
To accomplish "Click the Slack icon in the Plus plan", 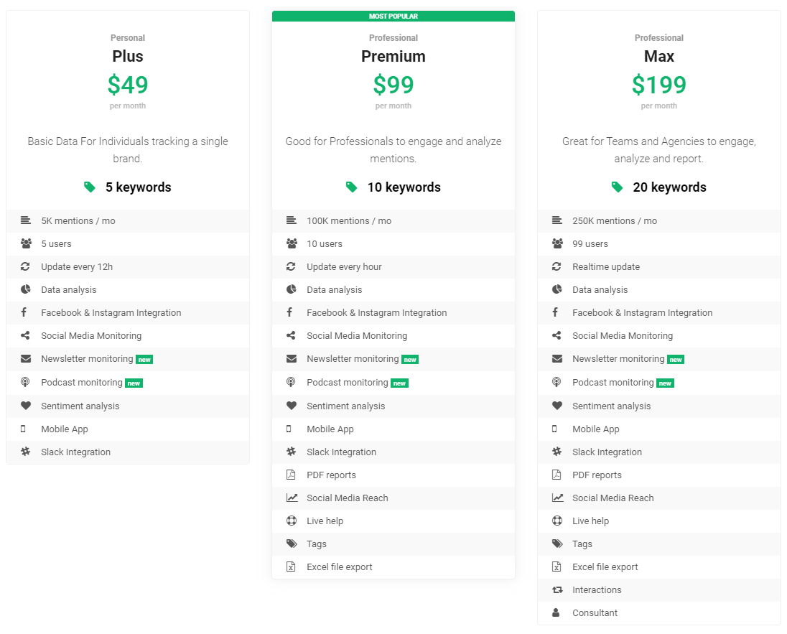I will click(26, 452).
